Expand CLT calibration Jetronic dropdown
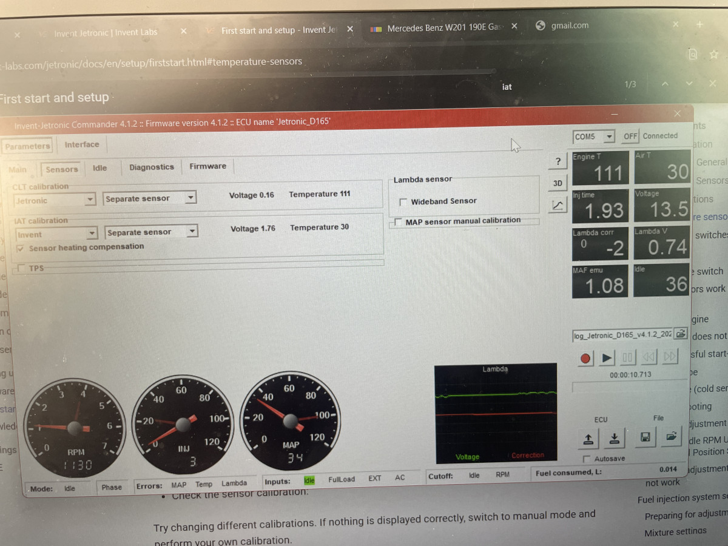Image resolution: width=728 pixels, height=546 pixels. click(90, 200)
